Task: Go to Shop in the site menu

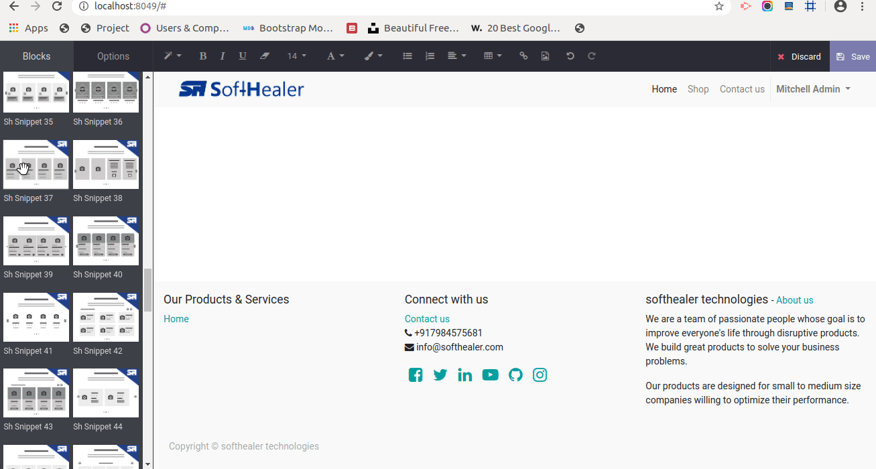Action: 698,89
